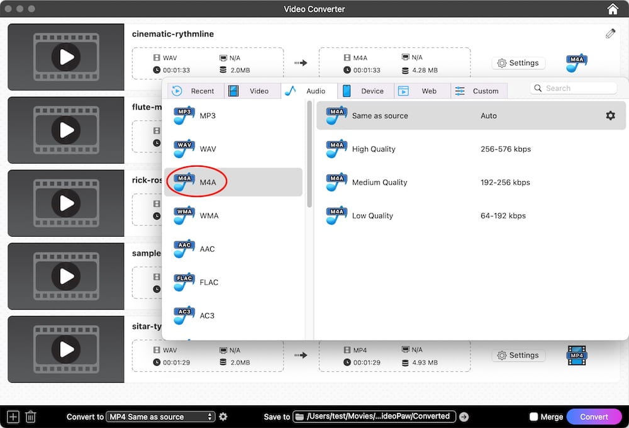
Task: Click the search magnifier icon
Action: [538, 88]
